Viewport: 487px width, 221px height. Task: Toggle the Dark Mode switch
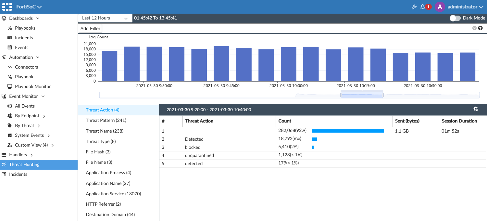click(x=455, y=18)
